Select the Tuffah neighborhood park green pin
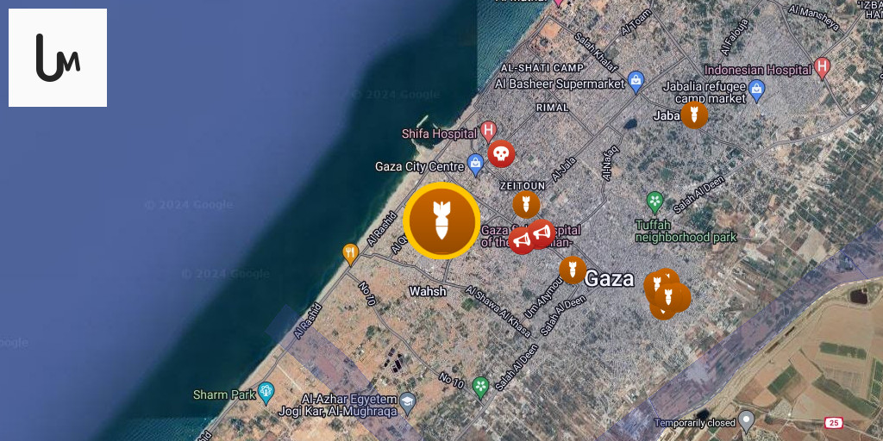The height and width of the screenshot is (441, 883). (654, 202)
